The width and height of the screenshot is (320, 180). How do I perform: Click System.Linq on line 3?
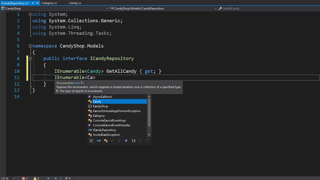(x=64, y=27)
